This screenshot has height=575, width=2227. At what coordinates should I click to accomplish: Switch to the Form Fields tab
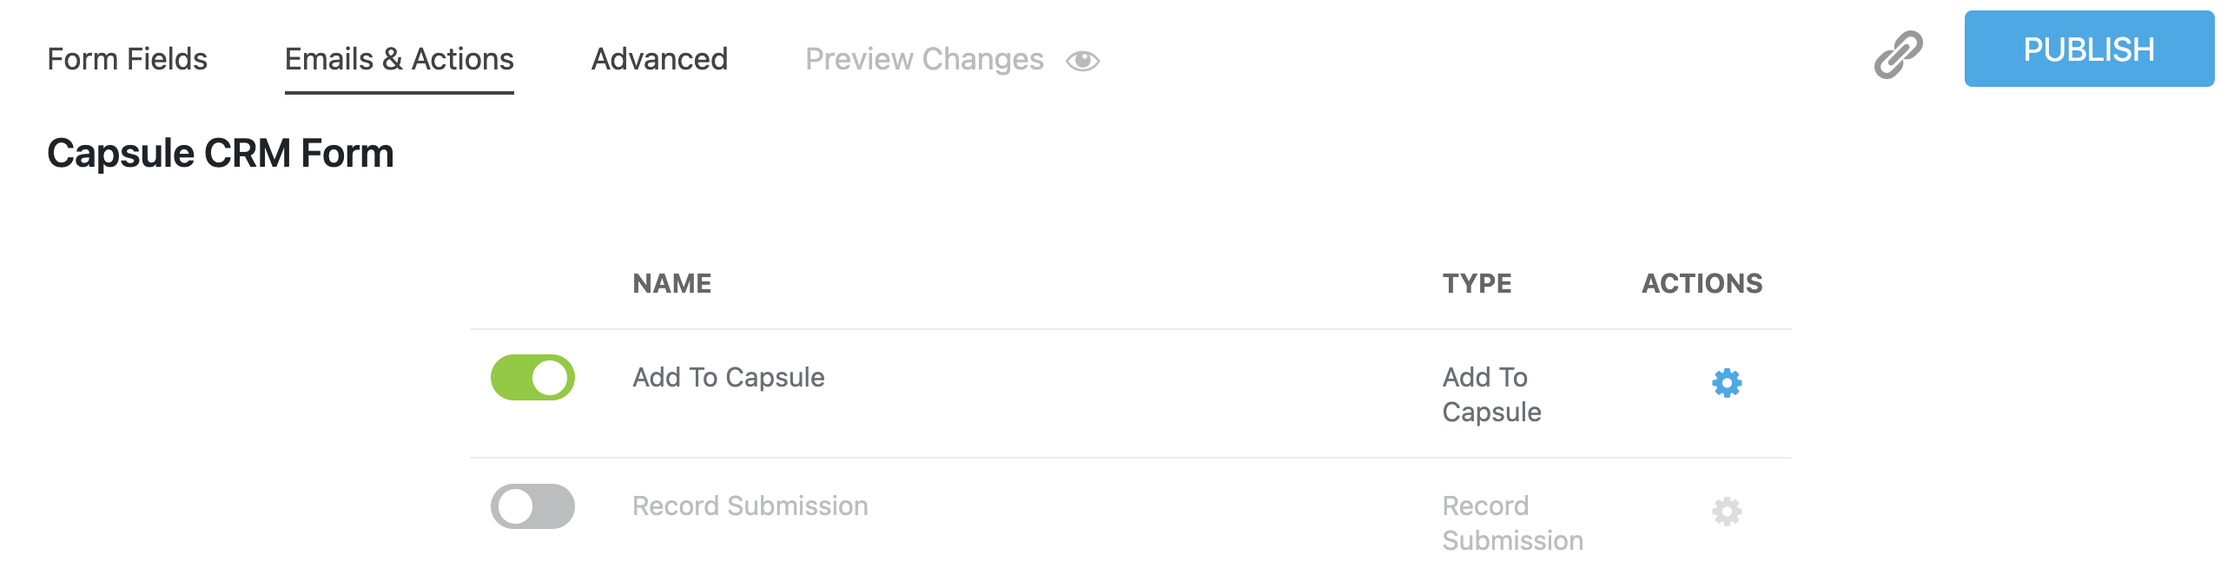click(x=128, y=59)
